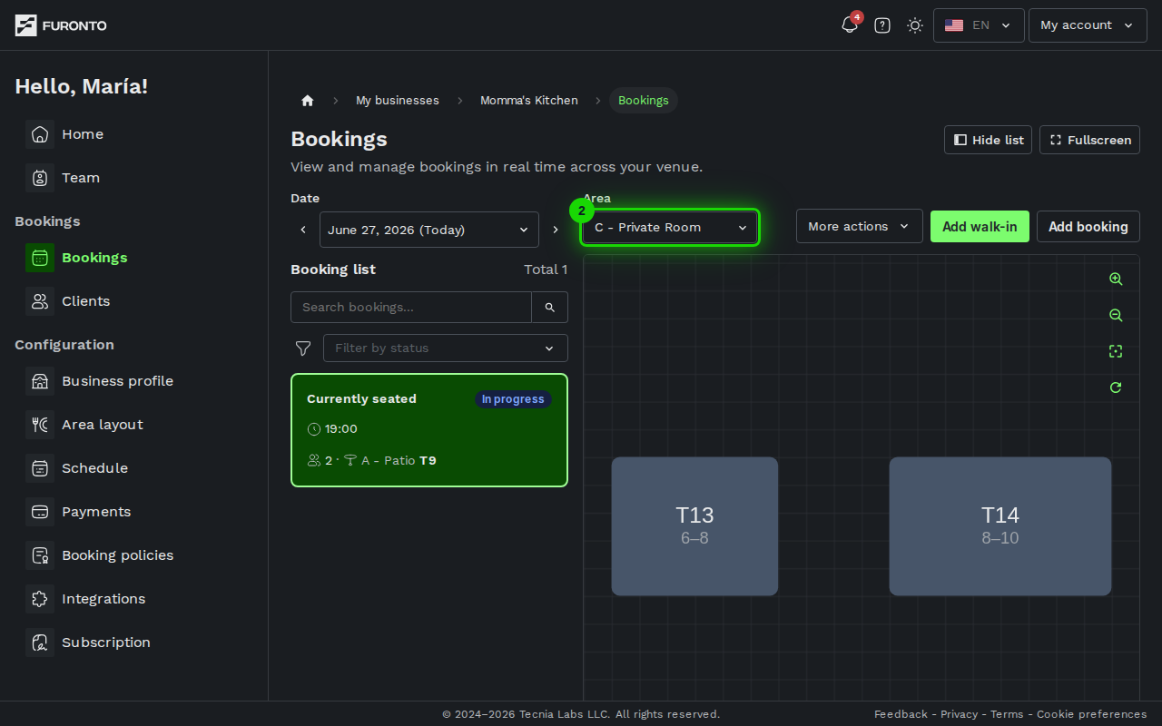Open Filter by status dropdown
The width and height of the screenshot is (1162, 726).
446,348
